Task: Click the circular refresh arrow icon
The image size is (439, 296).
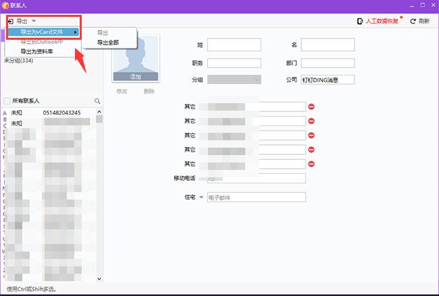Action: (x=413, y=22)
